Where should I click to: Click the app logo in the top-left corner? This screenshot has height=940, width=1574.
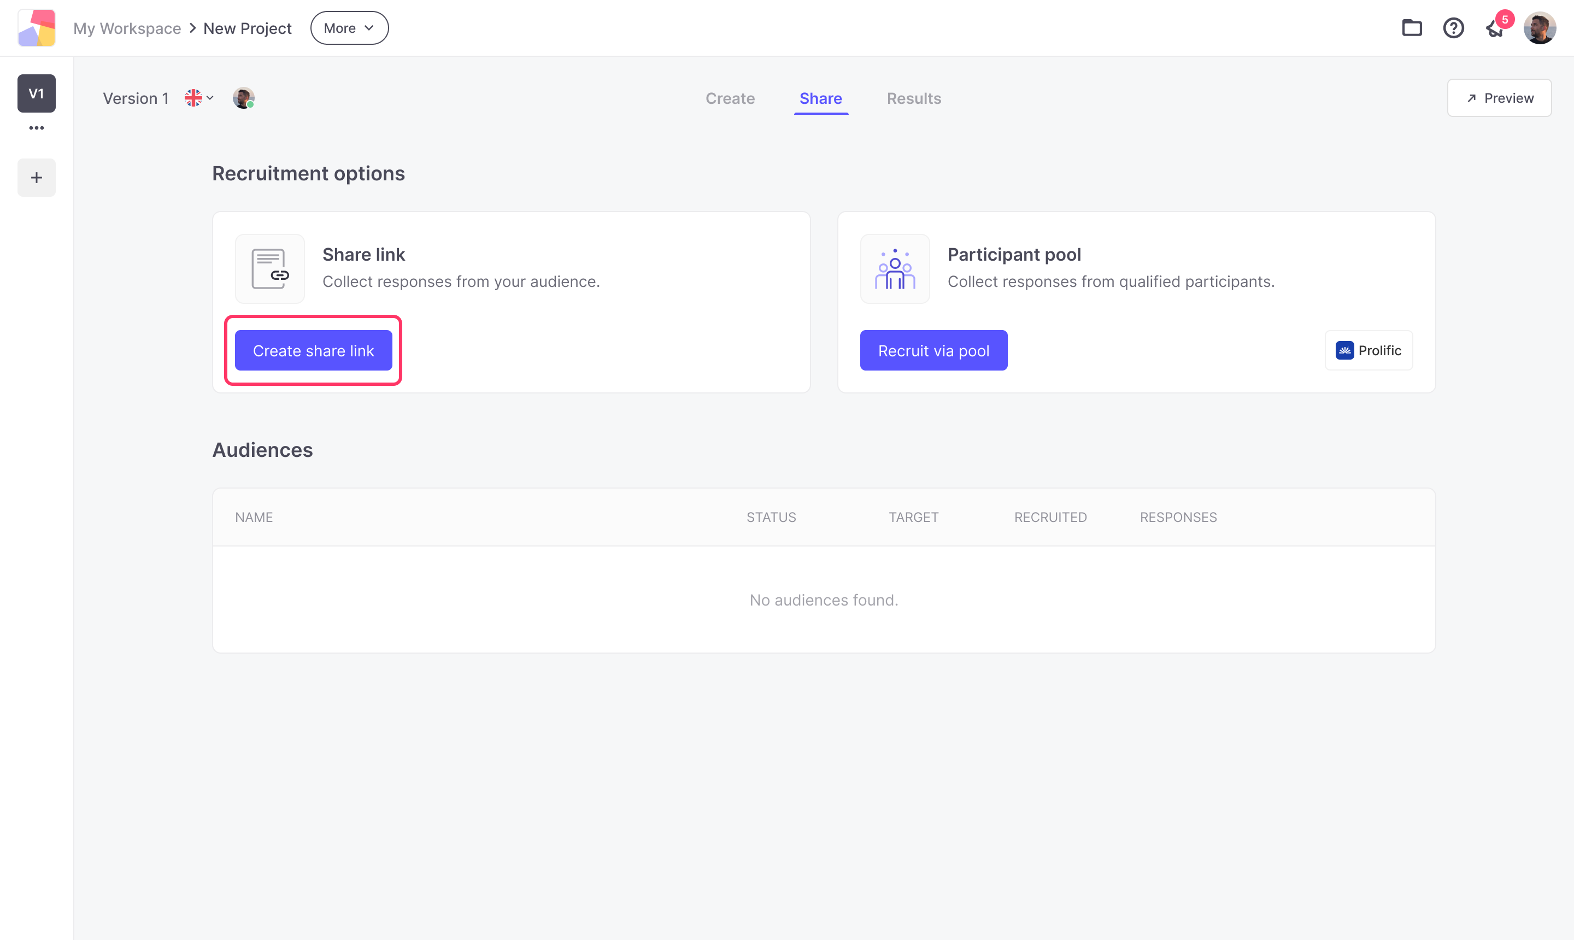click(36, 28)
